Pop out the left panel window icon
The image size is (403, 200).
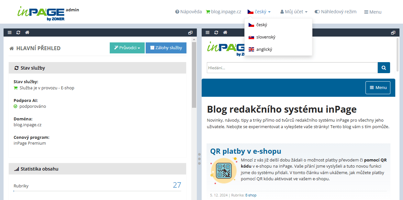(190, 33)
